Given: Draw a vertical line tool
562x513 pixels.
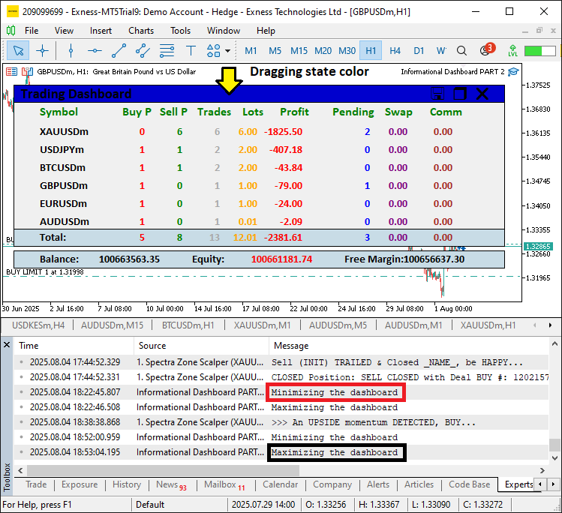Looking at the screenshot, I should [x=71, y=50].
